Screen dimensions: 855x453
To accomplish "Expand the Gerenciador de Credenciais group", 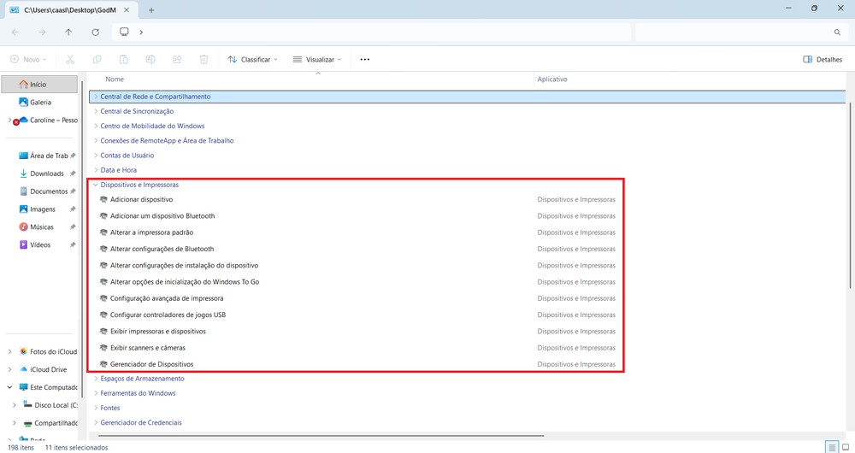I will pos(96,422).
